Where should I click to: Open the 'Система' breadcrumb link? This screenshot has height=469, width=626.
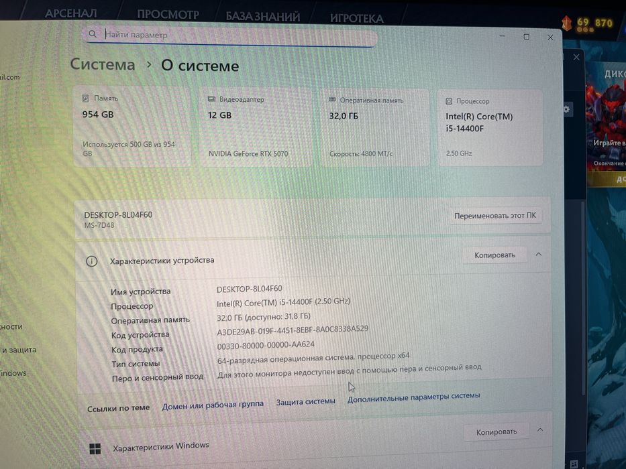point(103,64)
